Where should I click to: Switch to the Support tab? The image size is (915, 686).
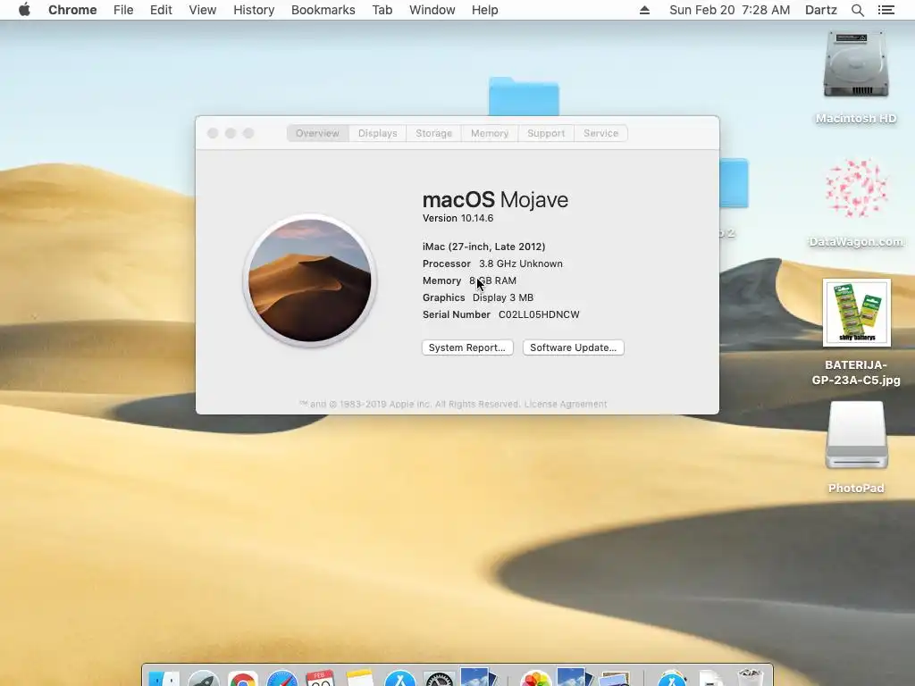click(546, 133)
